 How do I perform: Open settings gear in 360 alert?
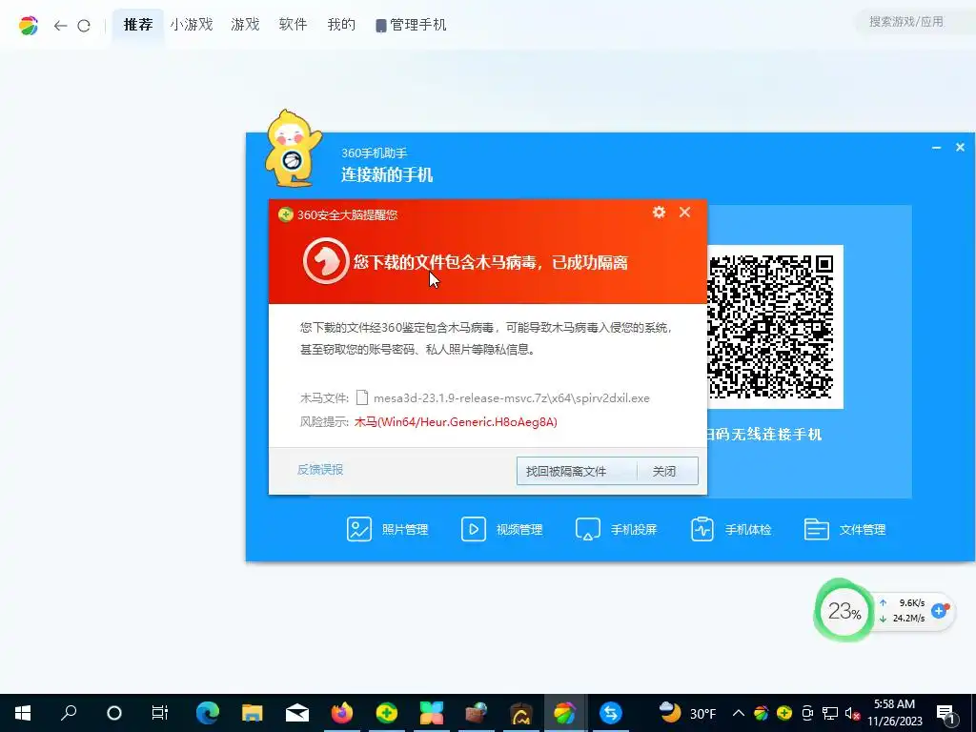(x=660, y=213)
